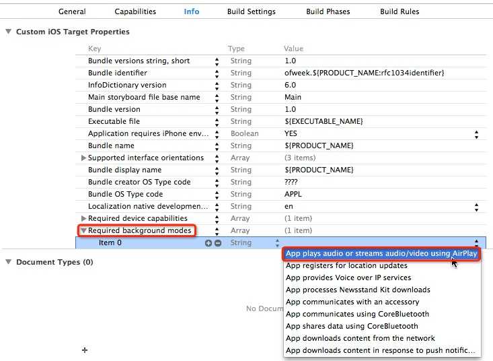Open the Build Rules tab

pos(400,11)
